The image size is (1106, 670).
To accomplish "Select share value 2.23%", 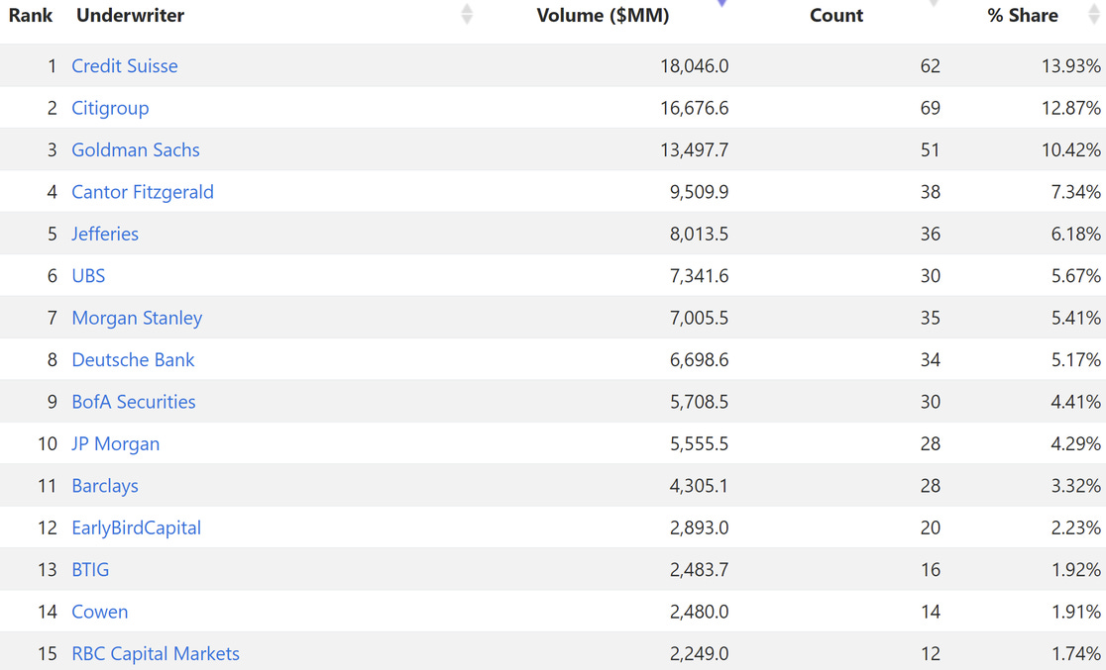I will pos(1075,527).
